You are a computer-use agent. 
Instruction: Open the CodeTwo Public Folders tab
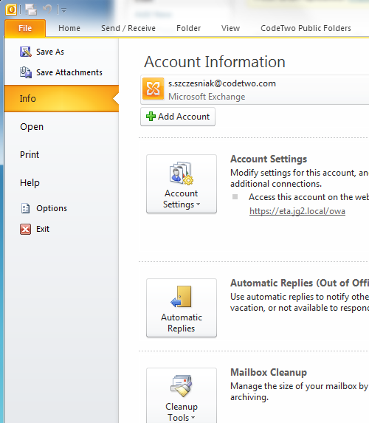306,28
